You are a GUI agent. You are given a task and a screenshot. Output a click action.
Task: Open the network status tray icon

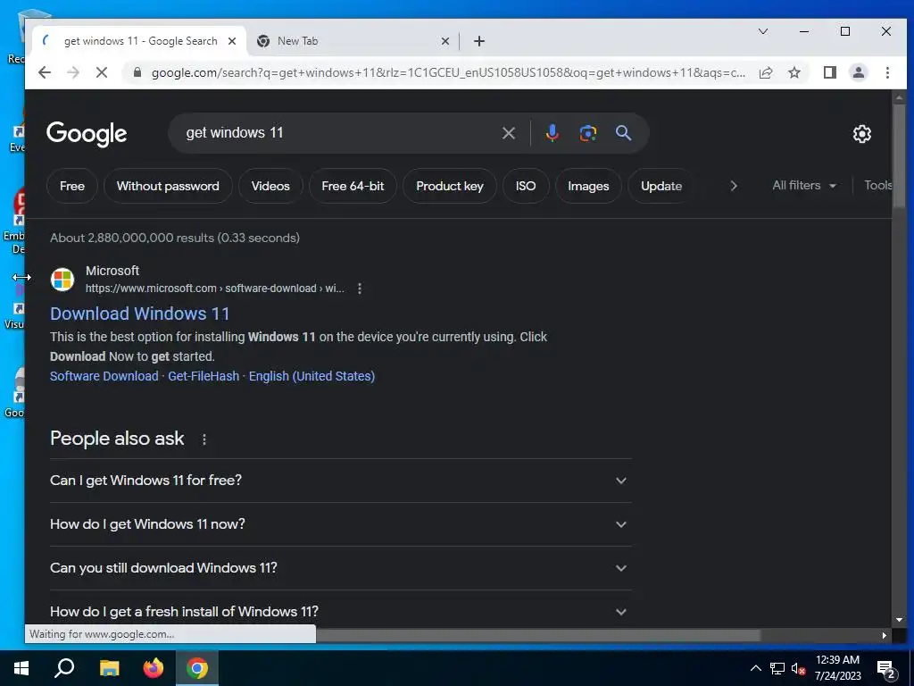777,668
